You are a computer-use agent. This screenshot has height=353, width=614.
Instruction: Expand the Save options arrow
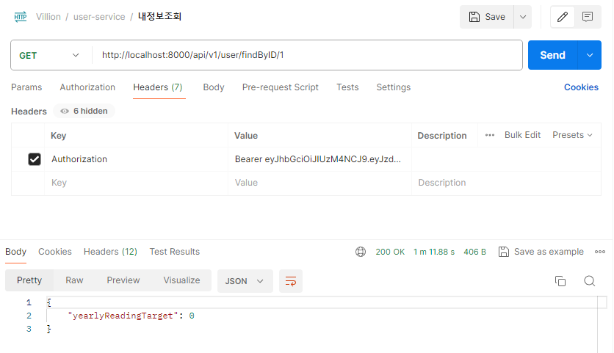click(523, 17)
